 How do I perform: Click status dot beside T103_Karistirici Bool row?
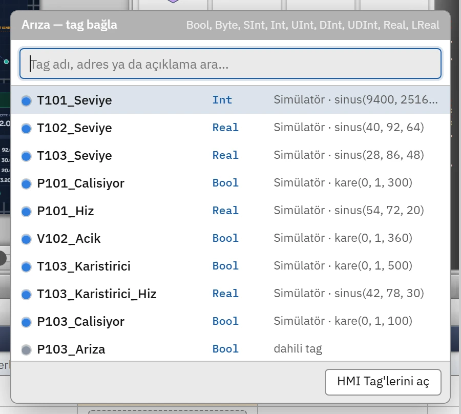click(26, 266)
